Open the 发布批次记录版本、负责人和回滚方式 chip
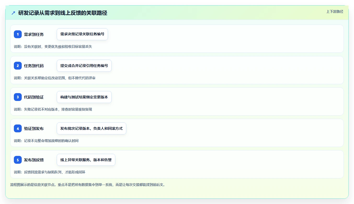Viewport: 354px width, 204px height. point(92,128)
